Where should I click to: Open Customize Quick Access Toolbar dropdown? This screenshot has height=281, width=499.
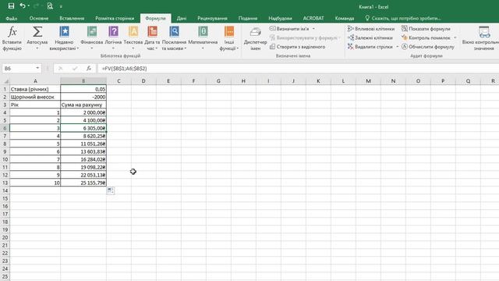point(61,6)
